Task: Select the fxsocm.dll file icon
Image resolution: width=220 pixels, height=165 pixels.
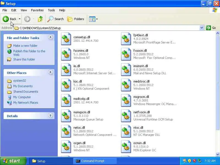Action: [x=126, y=54]
